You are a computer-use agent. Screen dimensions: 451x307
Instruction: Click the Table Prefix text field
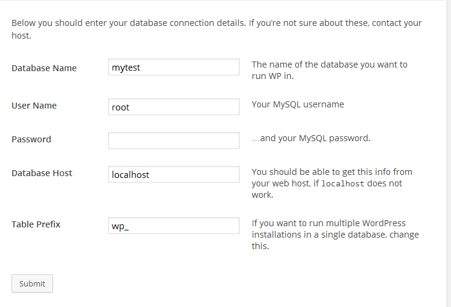(174, 226)
